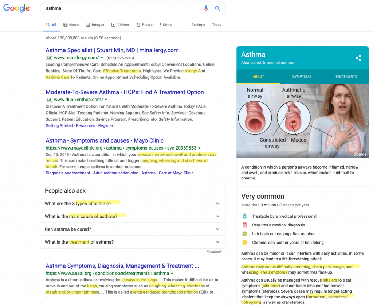The height and width of the screenshot is (306, 373).
Task: Click the Source link on asthma image
Action: coord(360,154)
